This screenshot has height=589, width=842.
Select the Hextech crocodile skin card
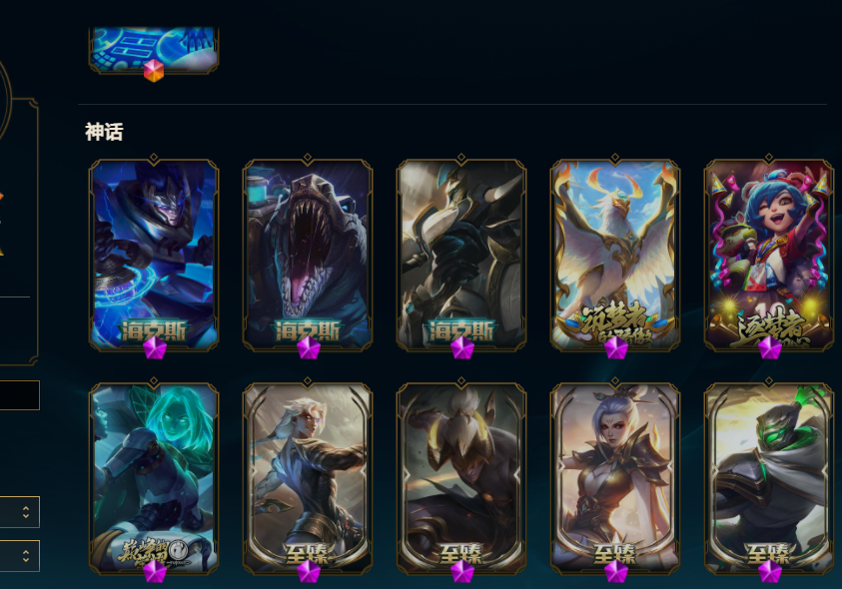308,255
